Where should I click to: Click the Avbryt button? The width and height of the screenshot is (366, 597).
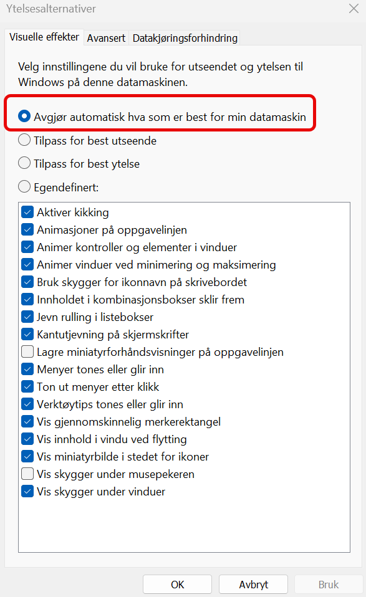253,584
